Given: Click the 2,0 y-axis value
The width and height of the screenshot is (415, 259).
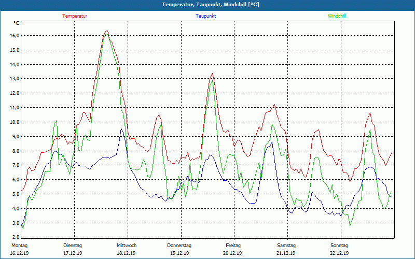Looking at the screenshot, I should 16,237.
